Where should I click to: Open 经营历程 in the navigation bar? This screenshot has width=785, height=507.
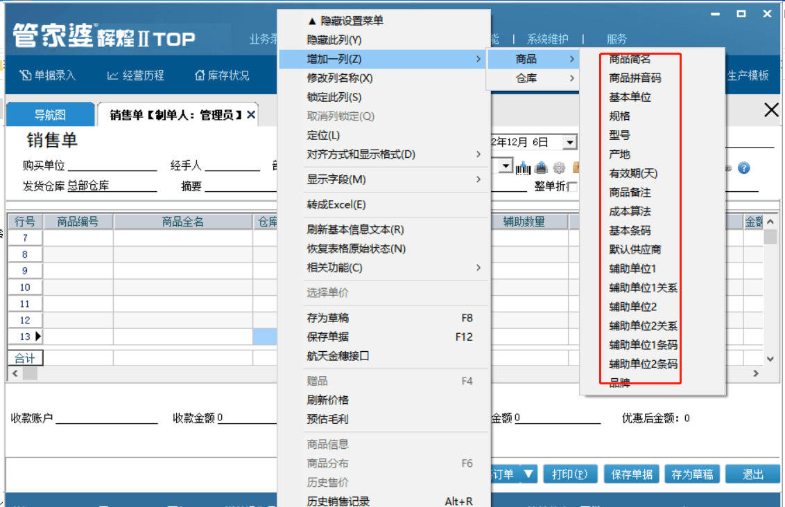pyautogui.click(x=136, y=75)
